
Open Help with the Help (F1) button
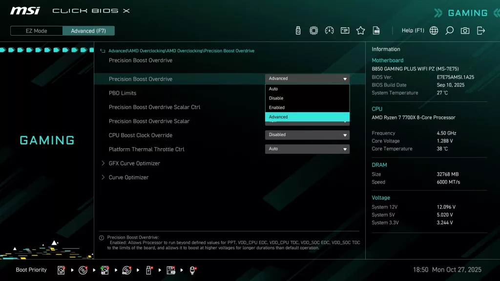coord(413,30)
